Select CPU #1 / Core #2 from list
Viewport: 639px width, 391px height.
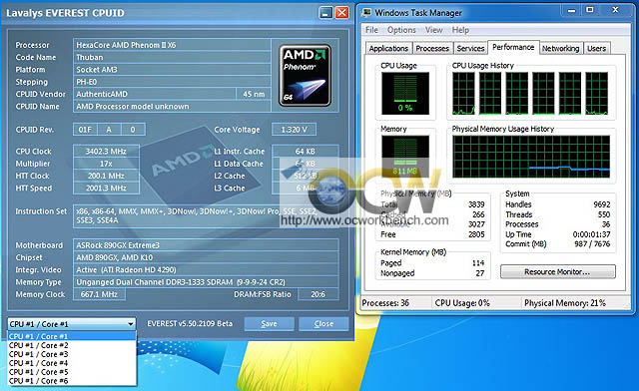72,345
